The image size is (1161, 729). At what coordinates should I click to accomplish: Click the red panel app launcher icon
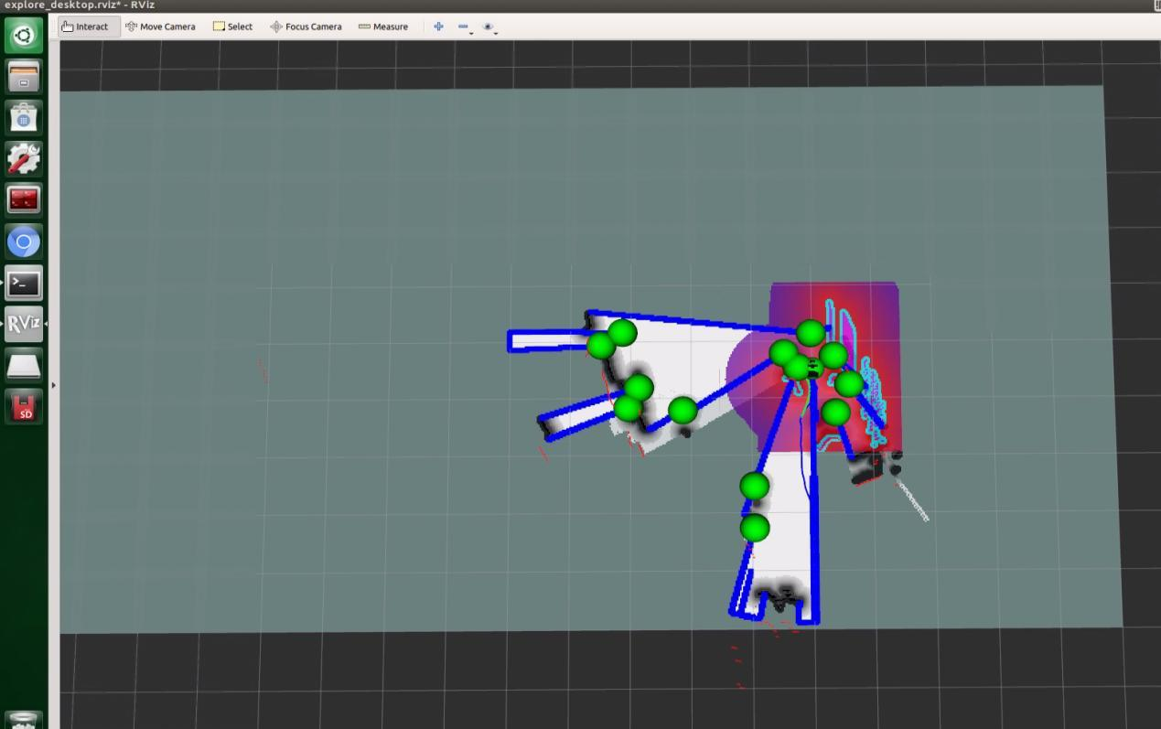pyautogui.click(x=24, y=199)
